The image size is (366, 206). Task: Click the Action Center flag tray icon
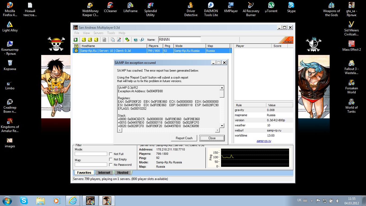318,201
